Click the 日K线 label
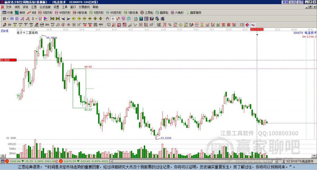The width and height of the screenshot is (317, 170). [5, 31]
